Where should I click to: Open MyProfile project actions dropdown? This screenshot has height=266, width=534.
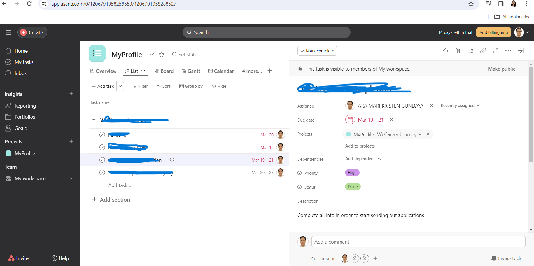coord(152,54)
